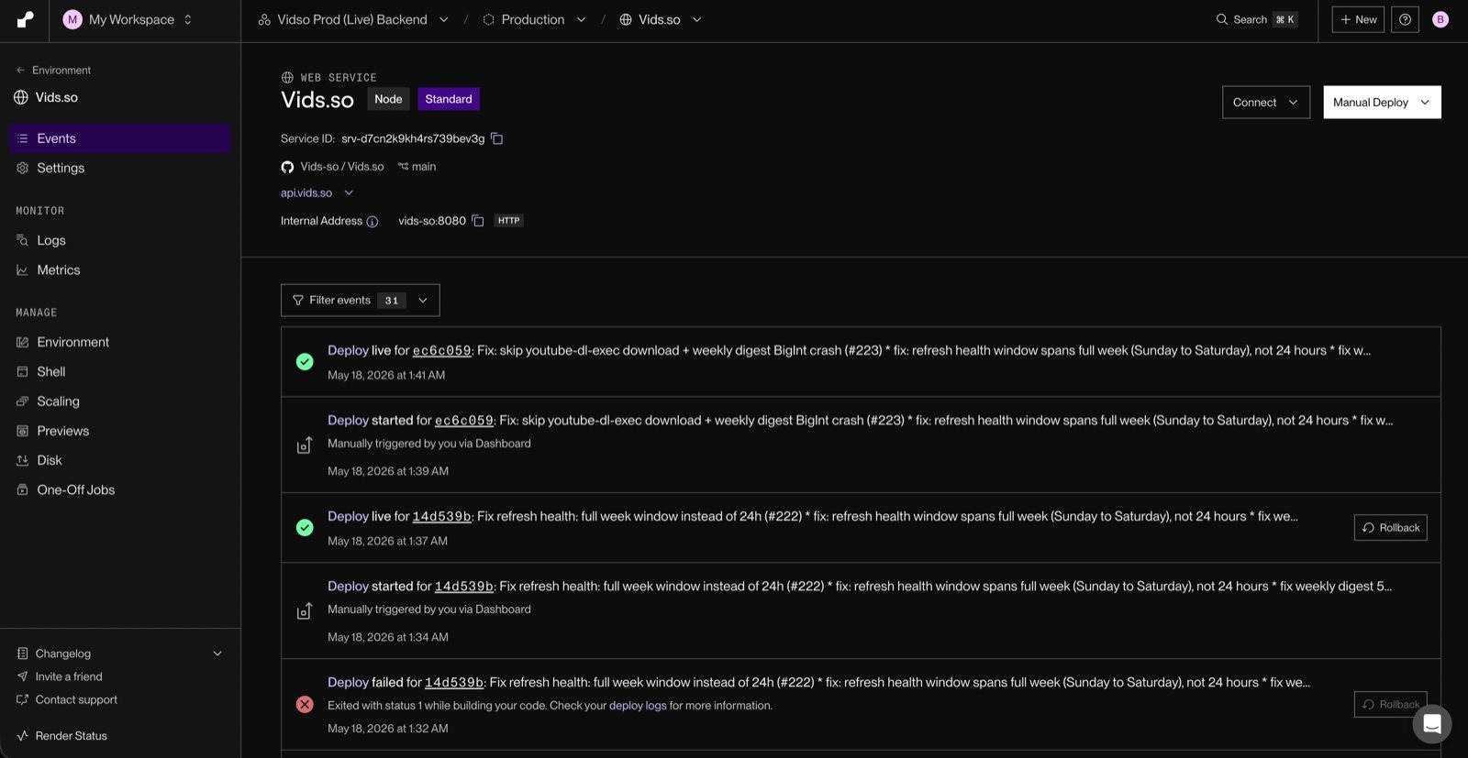Open the help question-mark icon

click(x=1405, y=19)
